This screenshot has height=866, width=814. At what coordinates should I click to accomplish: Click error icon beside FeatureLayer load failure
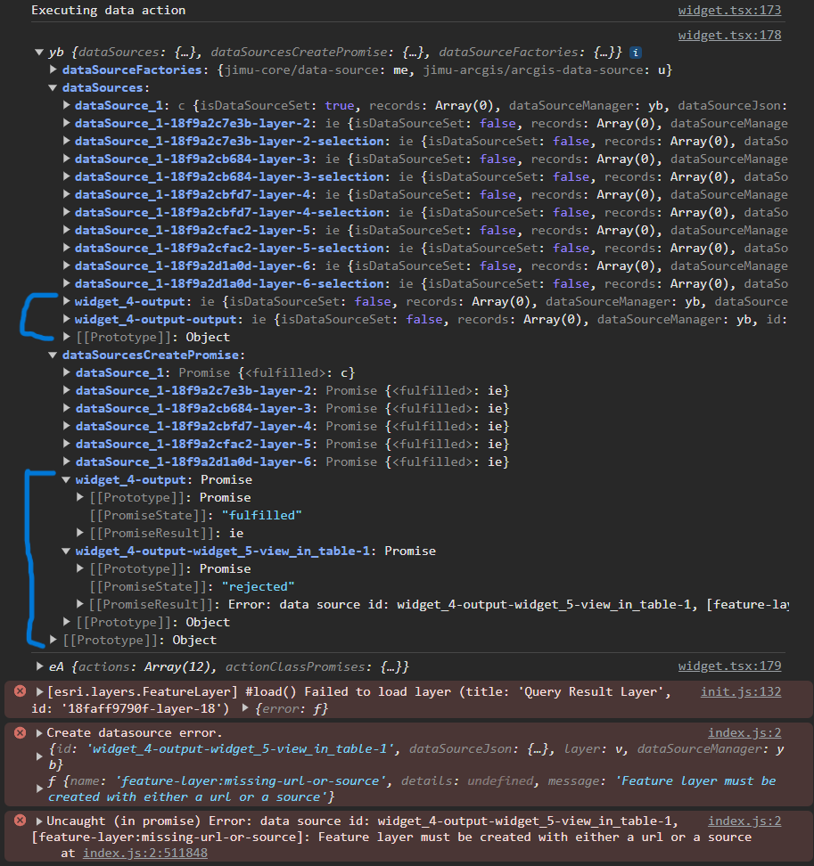coord(20,691)
